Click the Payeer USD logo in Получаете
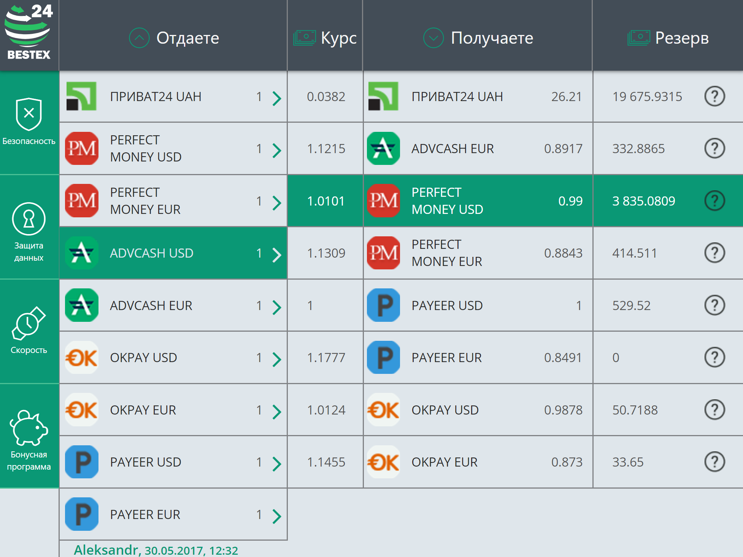 coord(383,305)
